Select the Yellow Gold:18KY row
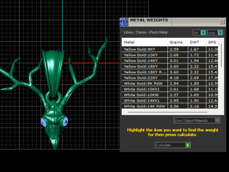Screen dimensions: 229x172 click(x=170, y=66)
